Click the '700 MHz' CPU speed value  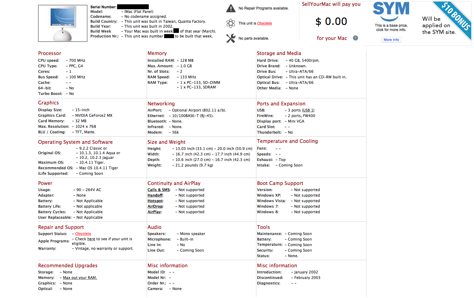point(77,61)
